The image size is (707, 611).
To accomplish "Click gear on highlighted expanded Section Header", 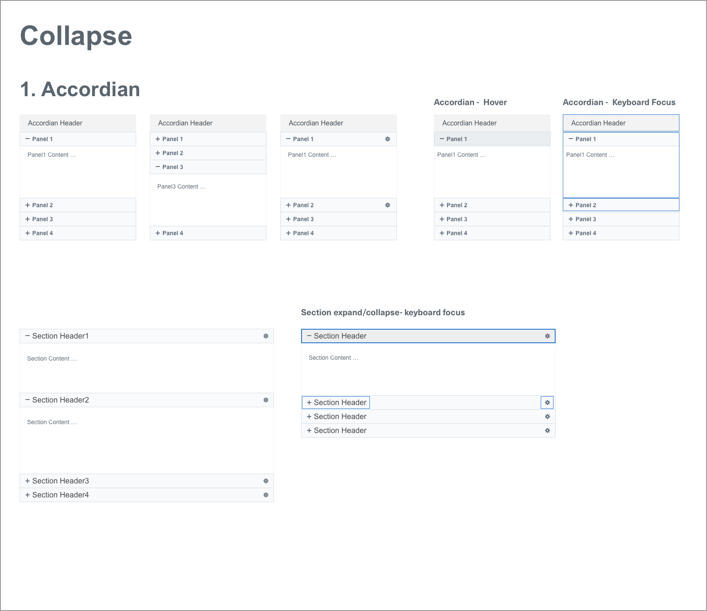I will (x=548, y=336).
